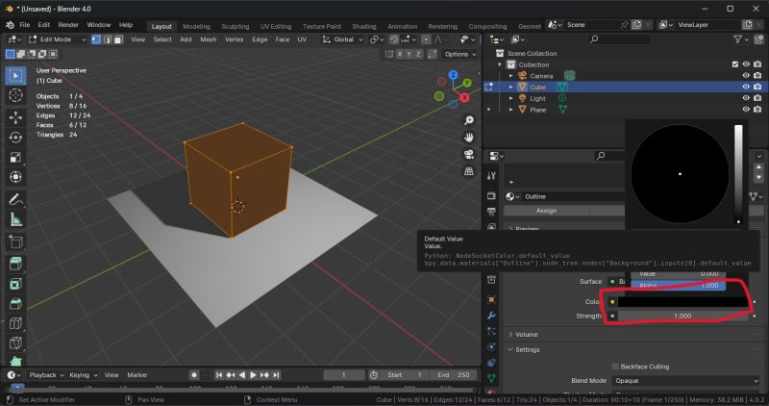Screen dimensions: 769x406
Task: Open the Options dropdown in viewport header
Action: (x=460, y=55)
